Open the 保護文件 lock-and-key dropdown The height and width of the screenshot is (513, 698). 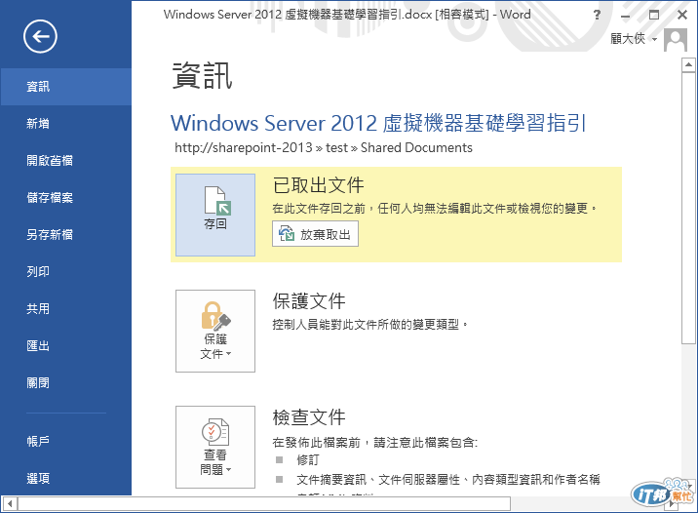pyautogui.click(x=215, y=331)
